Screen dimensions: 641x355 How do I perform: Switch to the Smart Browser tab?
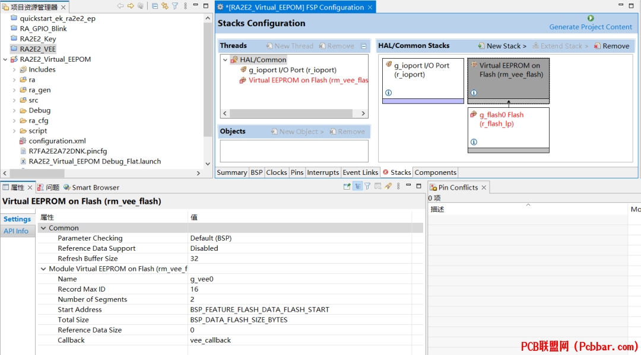[91, 187]
